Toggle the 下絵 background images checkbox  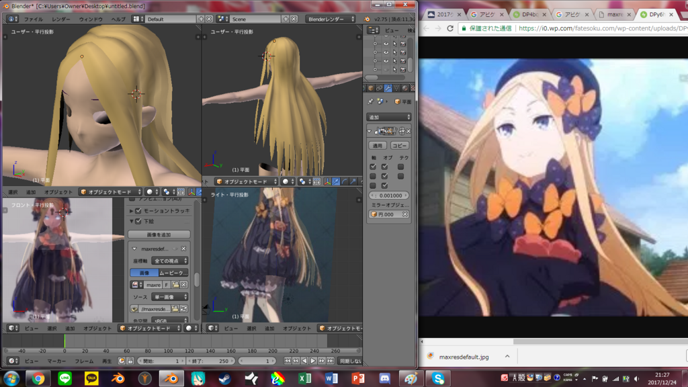[138, 221]
